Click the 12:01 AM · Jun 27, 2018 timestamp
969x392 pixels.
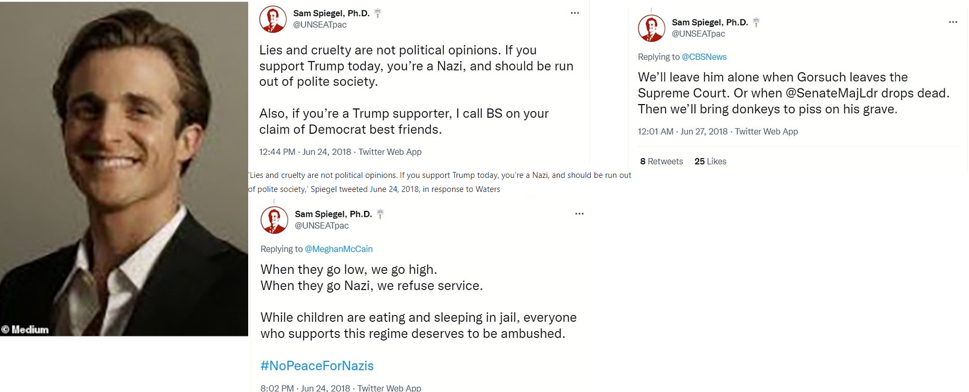tap(683, 132)
